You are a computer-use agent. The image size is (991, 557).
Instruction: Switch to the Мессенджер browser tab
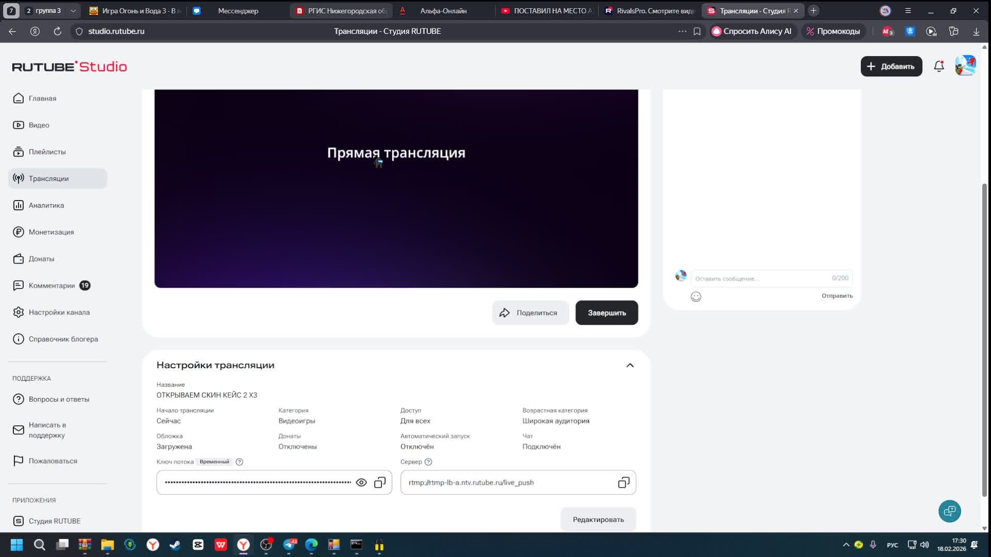point(237,10)
